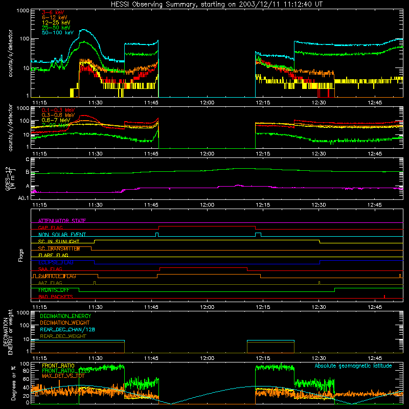This screenshot has height=409, width=409.
Task: Select the BAD_PACKETS flag label
Action: [56, 297]
